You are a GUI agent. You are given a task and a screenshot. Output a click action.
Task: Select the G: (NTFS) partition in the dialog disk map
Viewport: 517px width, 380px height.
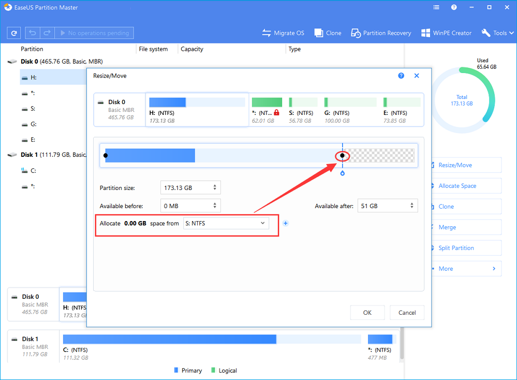tap(350, 109)
